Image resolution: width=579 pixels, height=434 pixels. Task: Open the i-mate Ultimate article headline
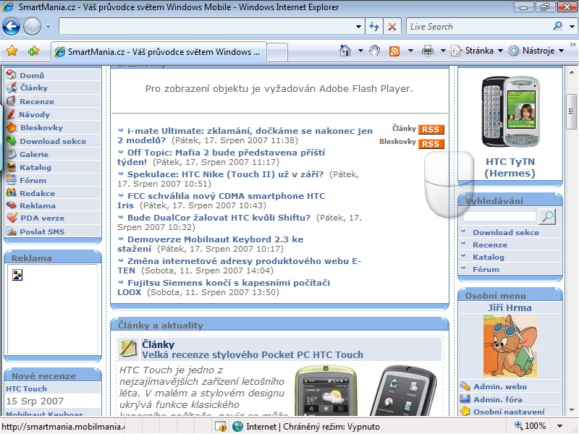[x=245, y=135]
